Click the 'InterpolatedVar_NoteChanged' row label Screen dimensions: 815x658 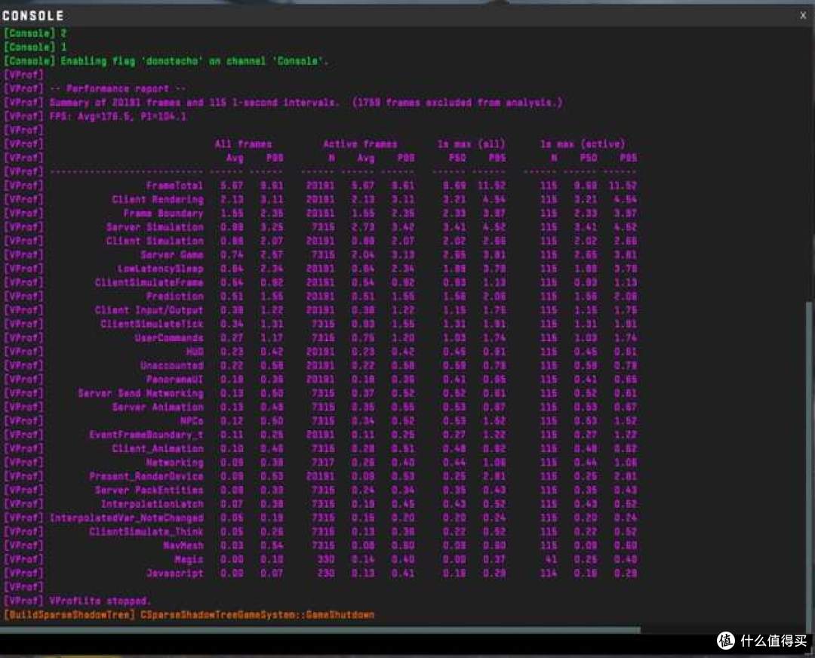click(x=126, y=518)
